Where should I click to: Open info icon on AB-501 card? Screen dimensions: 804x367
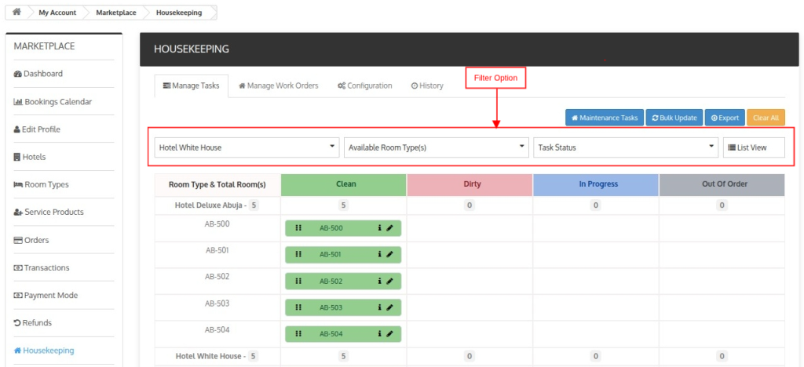tap(379, 254)
